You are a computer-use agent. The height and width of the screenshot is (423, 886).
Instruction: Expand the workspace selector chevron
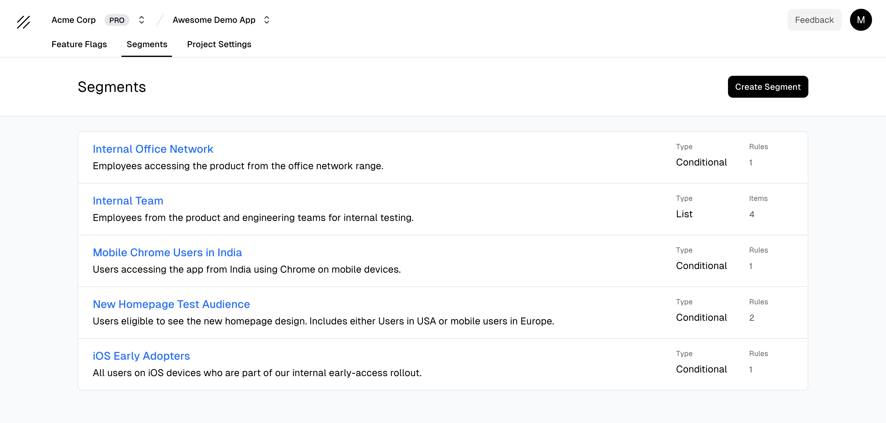pos(141,20)
